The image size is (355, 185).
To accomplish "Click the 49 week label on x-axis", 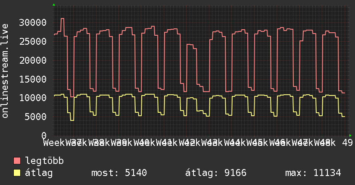I will click(347, 142).
